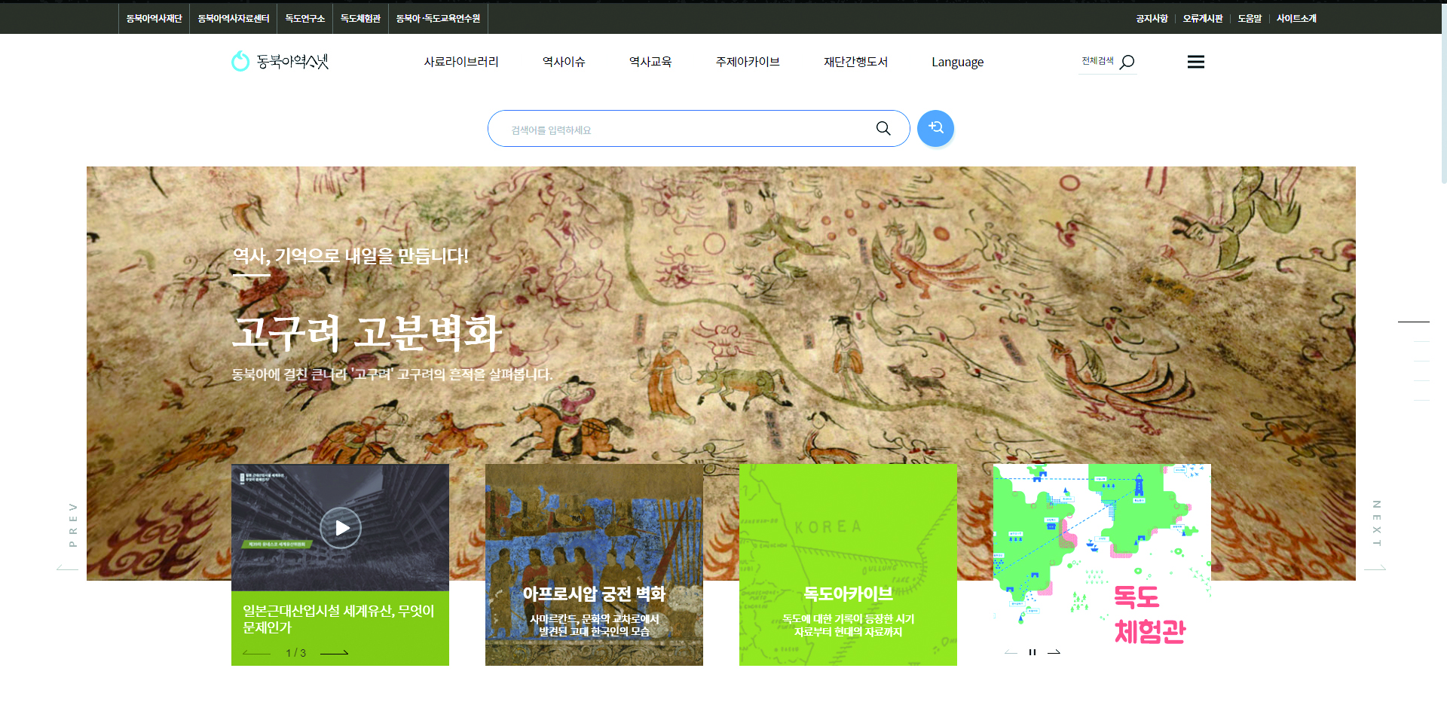Open 역사이슈 menu
This screenshot has width=1447, height=717.
[x=564, y=62]
